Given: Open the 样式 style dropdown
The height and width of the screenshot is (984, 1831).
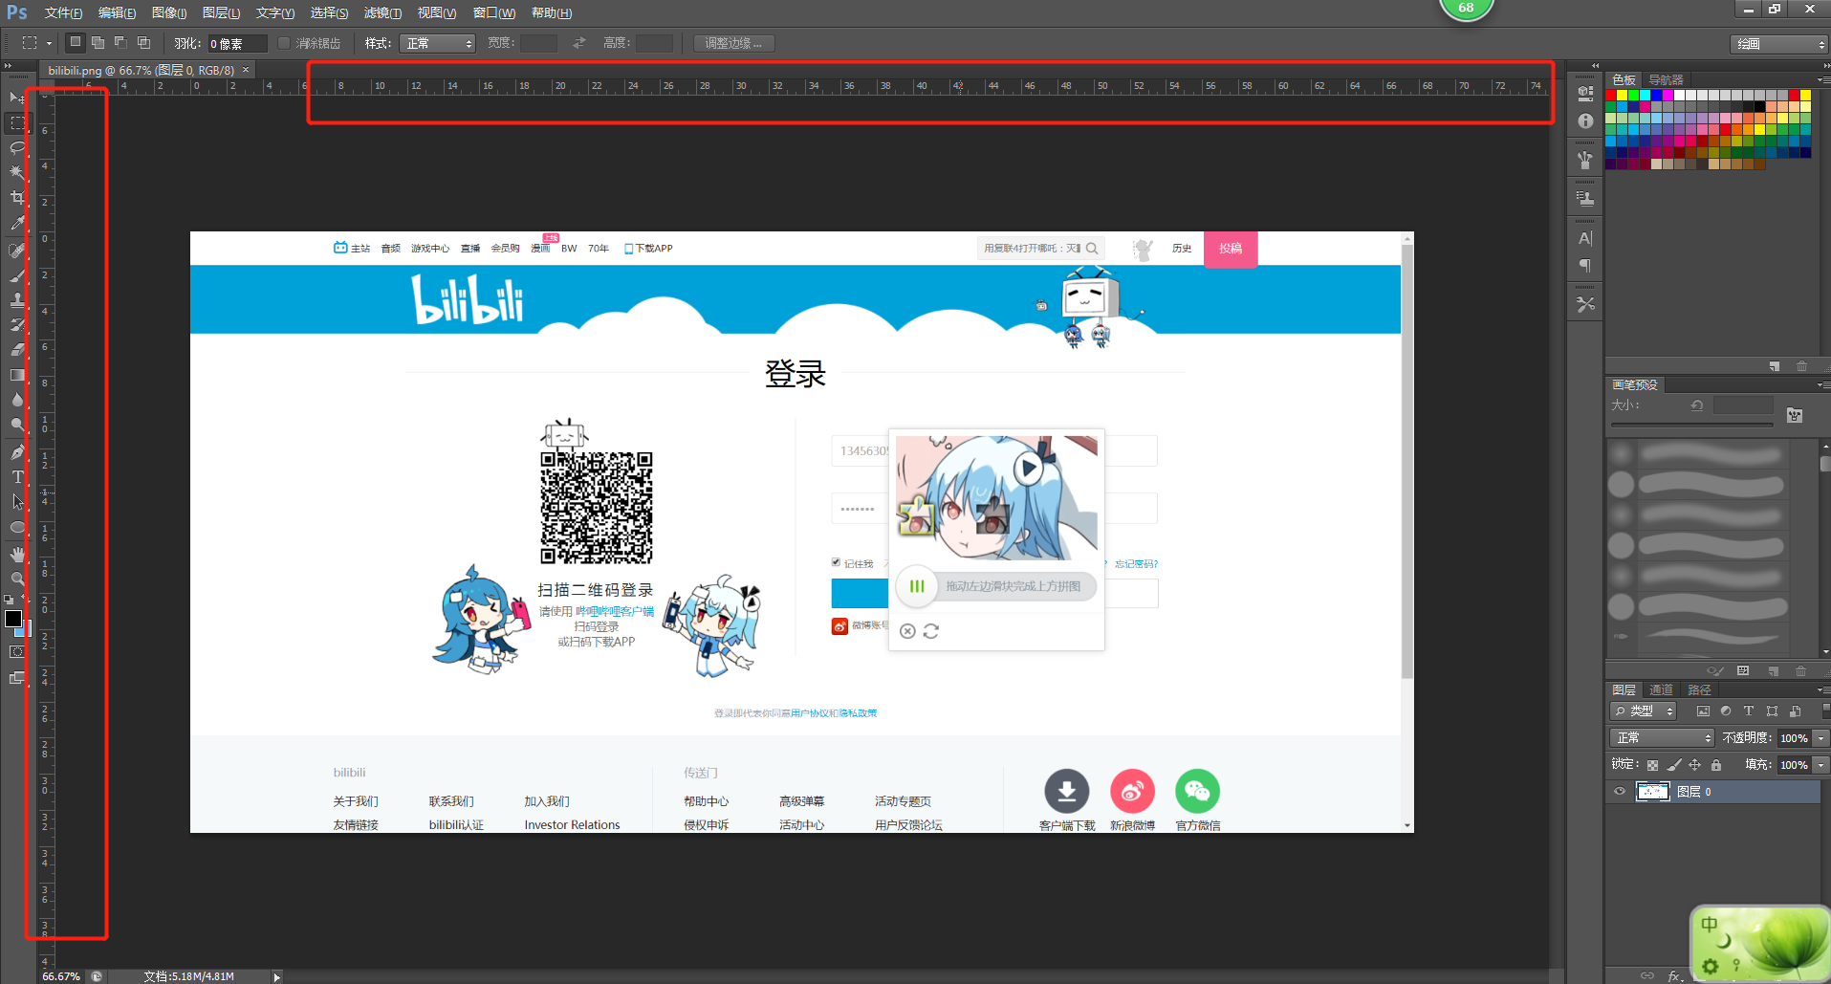Looking at the screenshot, I should tap(437, 43).
